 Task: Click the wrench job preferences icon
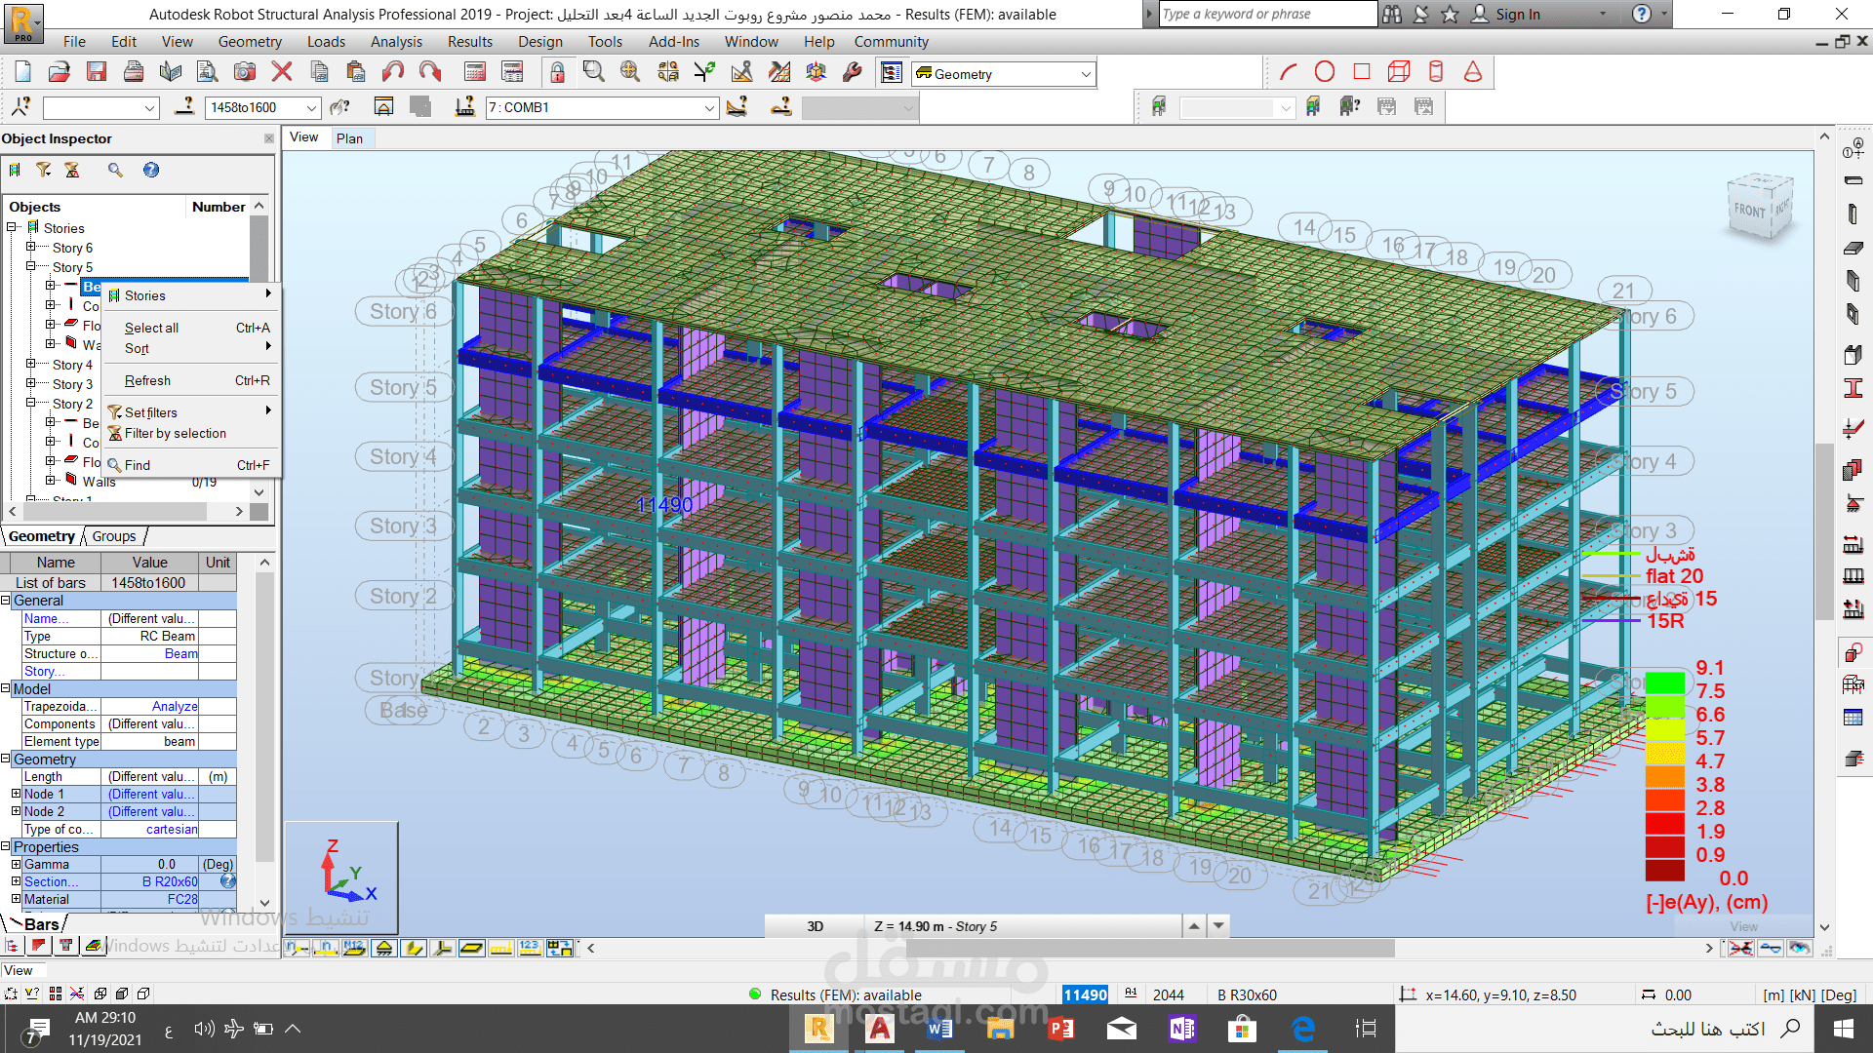tap(852, 72)
